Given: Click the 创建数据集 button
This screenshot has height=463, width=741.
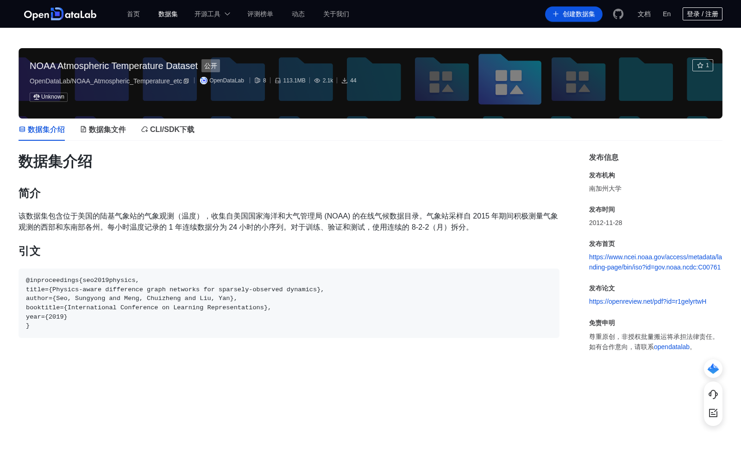Looking at the screenshot, I should 574,14.
